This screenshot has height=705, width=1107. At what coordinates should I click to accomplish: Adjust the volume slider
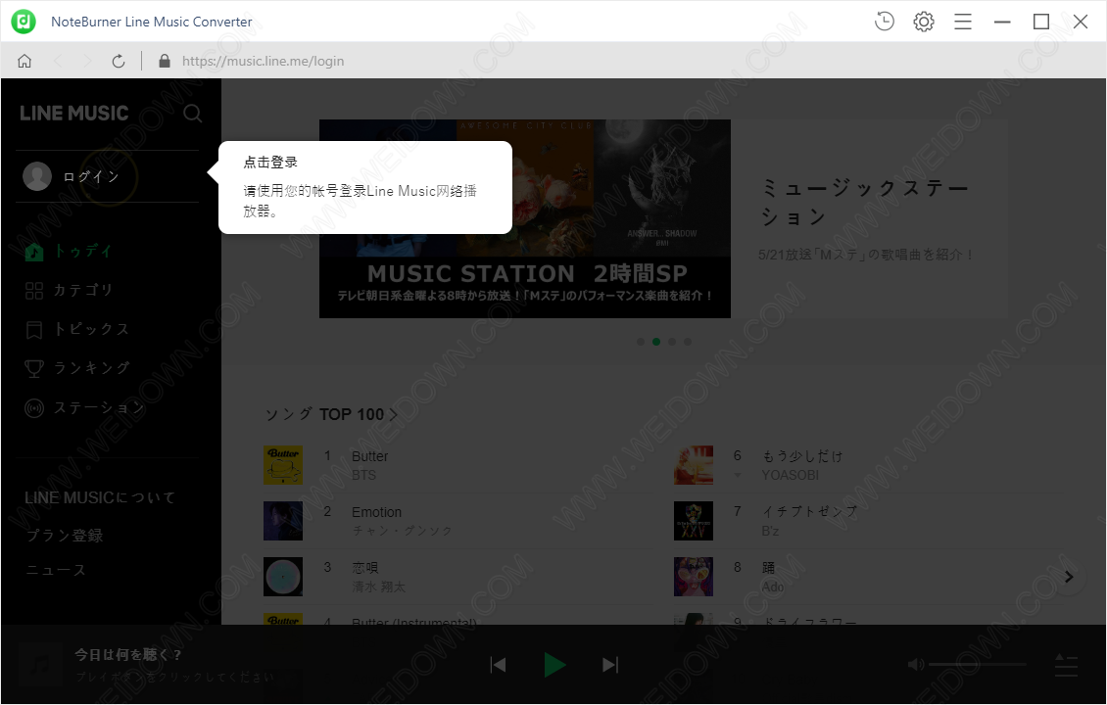click(977, 664)
